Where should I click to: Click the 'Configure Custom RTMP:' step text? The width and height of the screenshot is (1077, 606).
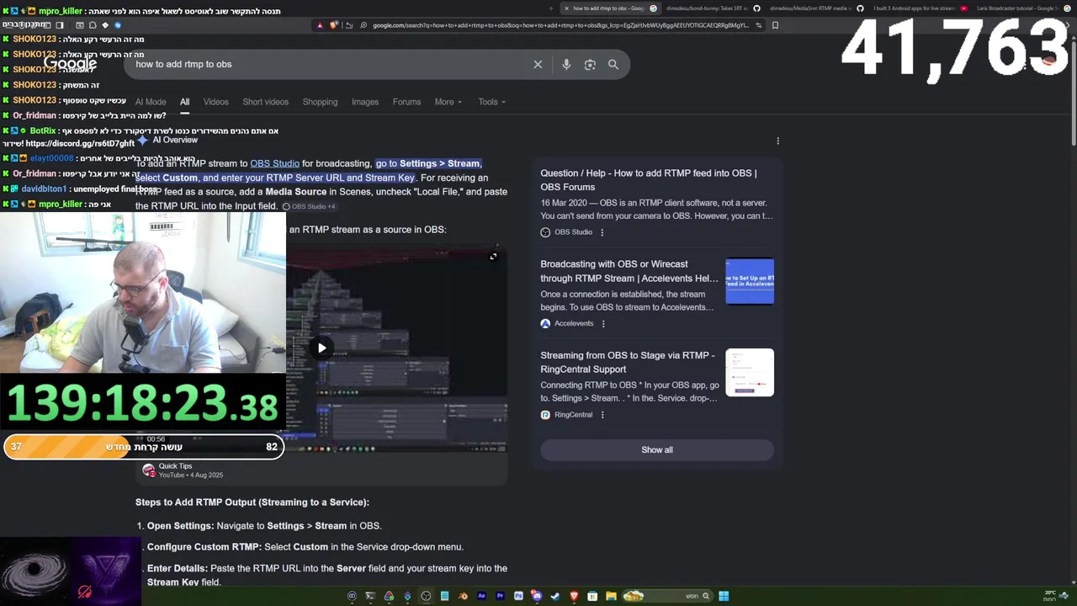point(204,547)
